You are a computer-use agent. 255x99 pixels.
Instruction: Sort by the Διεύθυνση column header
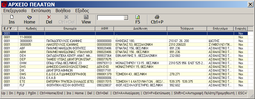pos(141,29)
